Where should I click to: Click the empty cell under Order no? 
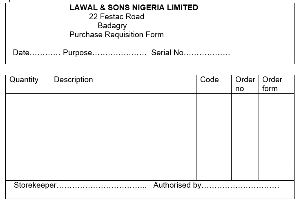tap(245, 137)
